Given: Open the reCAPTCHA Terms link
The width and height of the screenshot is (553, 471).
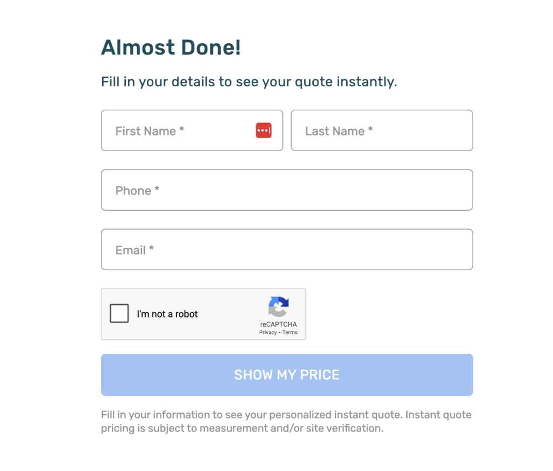Looking at the screenshot, I should pos(290,333).
